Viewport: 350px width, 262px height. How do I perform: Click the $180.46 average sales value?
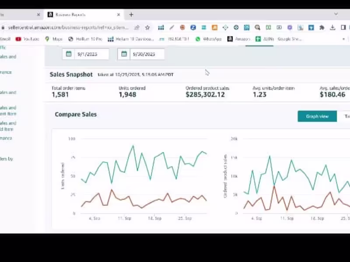[332, 95]
